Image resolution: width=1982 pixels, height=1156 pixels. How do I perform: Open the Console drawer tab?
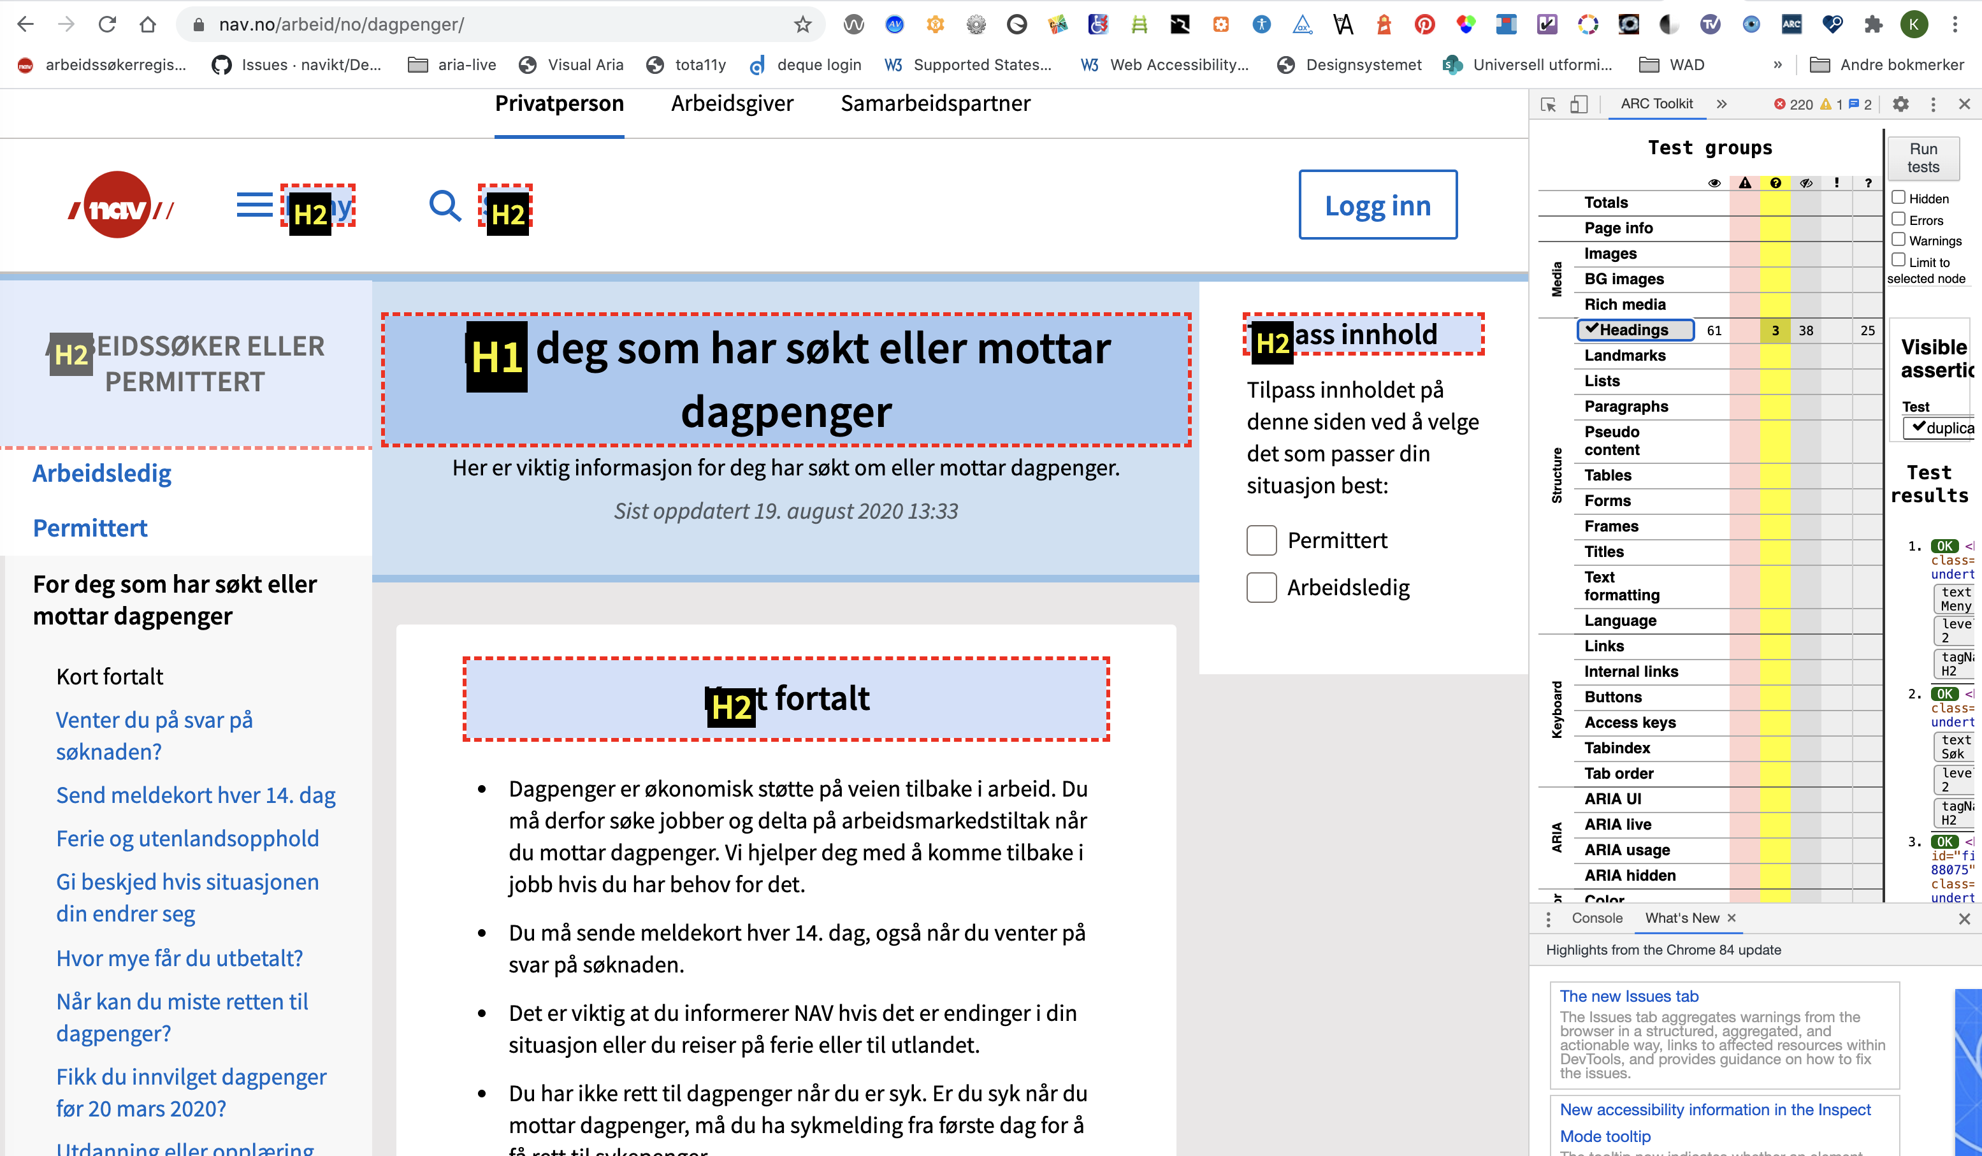pyautogui.click(x=1596, y=918)
